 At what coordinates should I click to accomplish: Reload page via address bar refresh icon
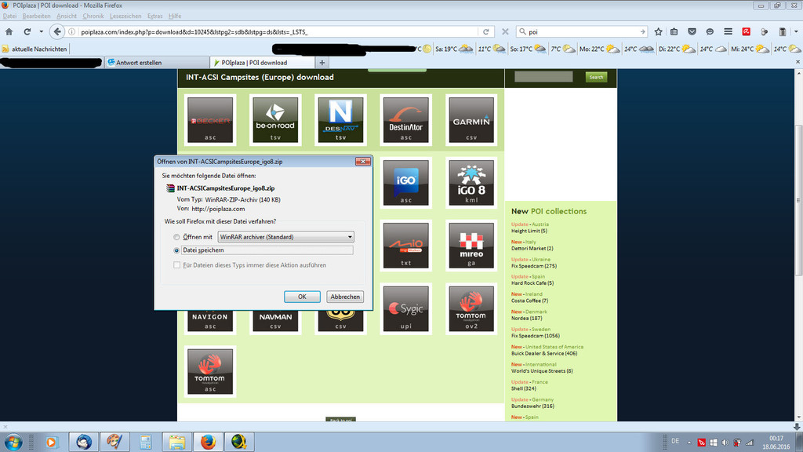[485, 31]
